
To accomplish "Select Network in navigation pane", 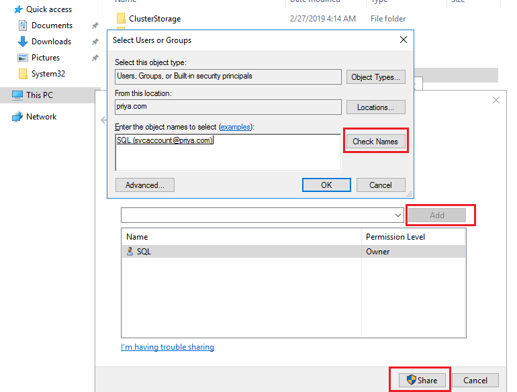I will pos(41,117).
